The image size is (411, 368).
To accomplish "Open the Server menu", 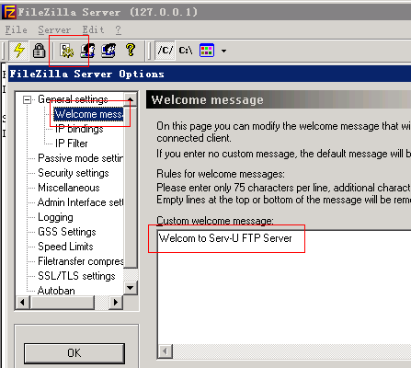I will pyautogui.click(x=54, y=29).
